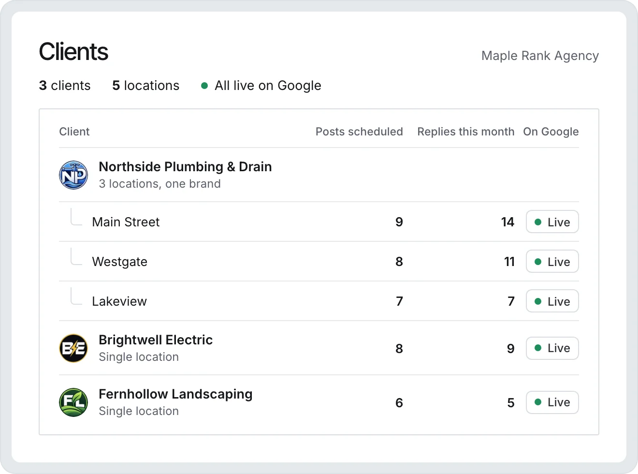638x474 pixels.
Task: Open the Brightwell Electric client name
Action: coord(156,340)
